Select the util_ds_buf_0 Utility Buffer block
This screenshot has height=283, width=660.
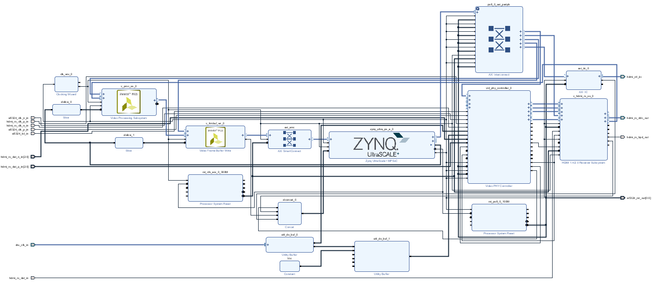[x=290, y=245]
